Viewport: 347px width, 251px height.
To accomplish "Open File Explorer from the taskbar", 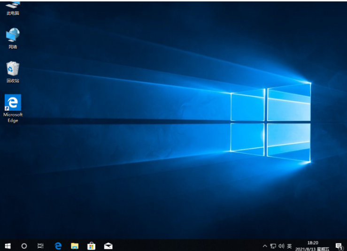I will coord(75,245).
